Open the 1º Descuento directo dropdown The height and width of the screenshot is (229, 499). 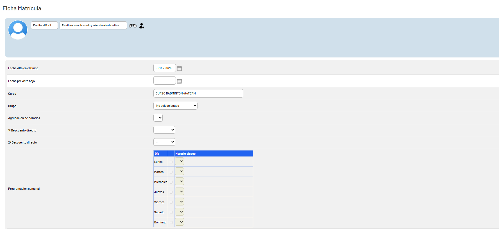(164, 130)
